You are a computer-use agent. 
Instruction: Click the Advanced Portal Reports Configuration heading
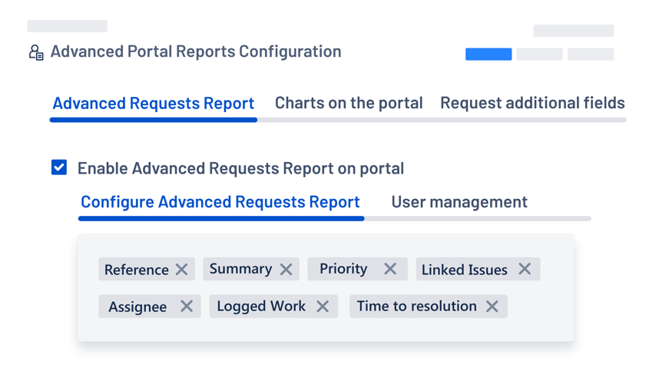(196, 51)
